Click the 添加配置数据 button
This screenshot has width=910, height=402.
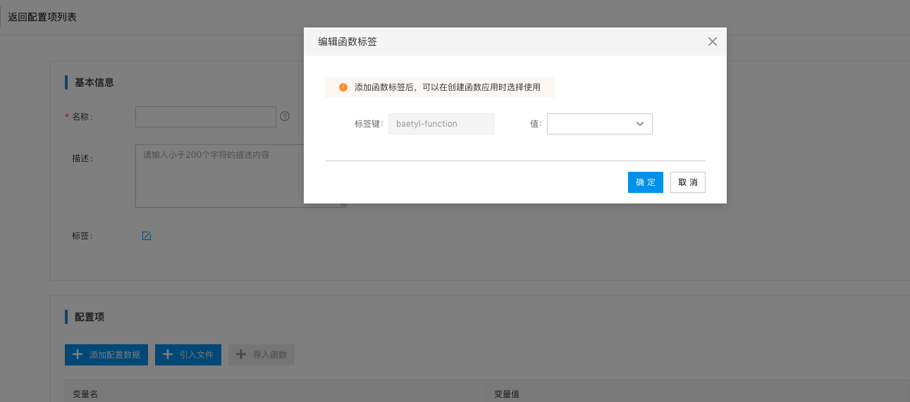(106, 355)
